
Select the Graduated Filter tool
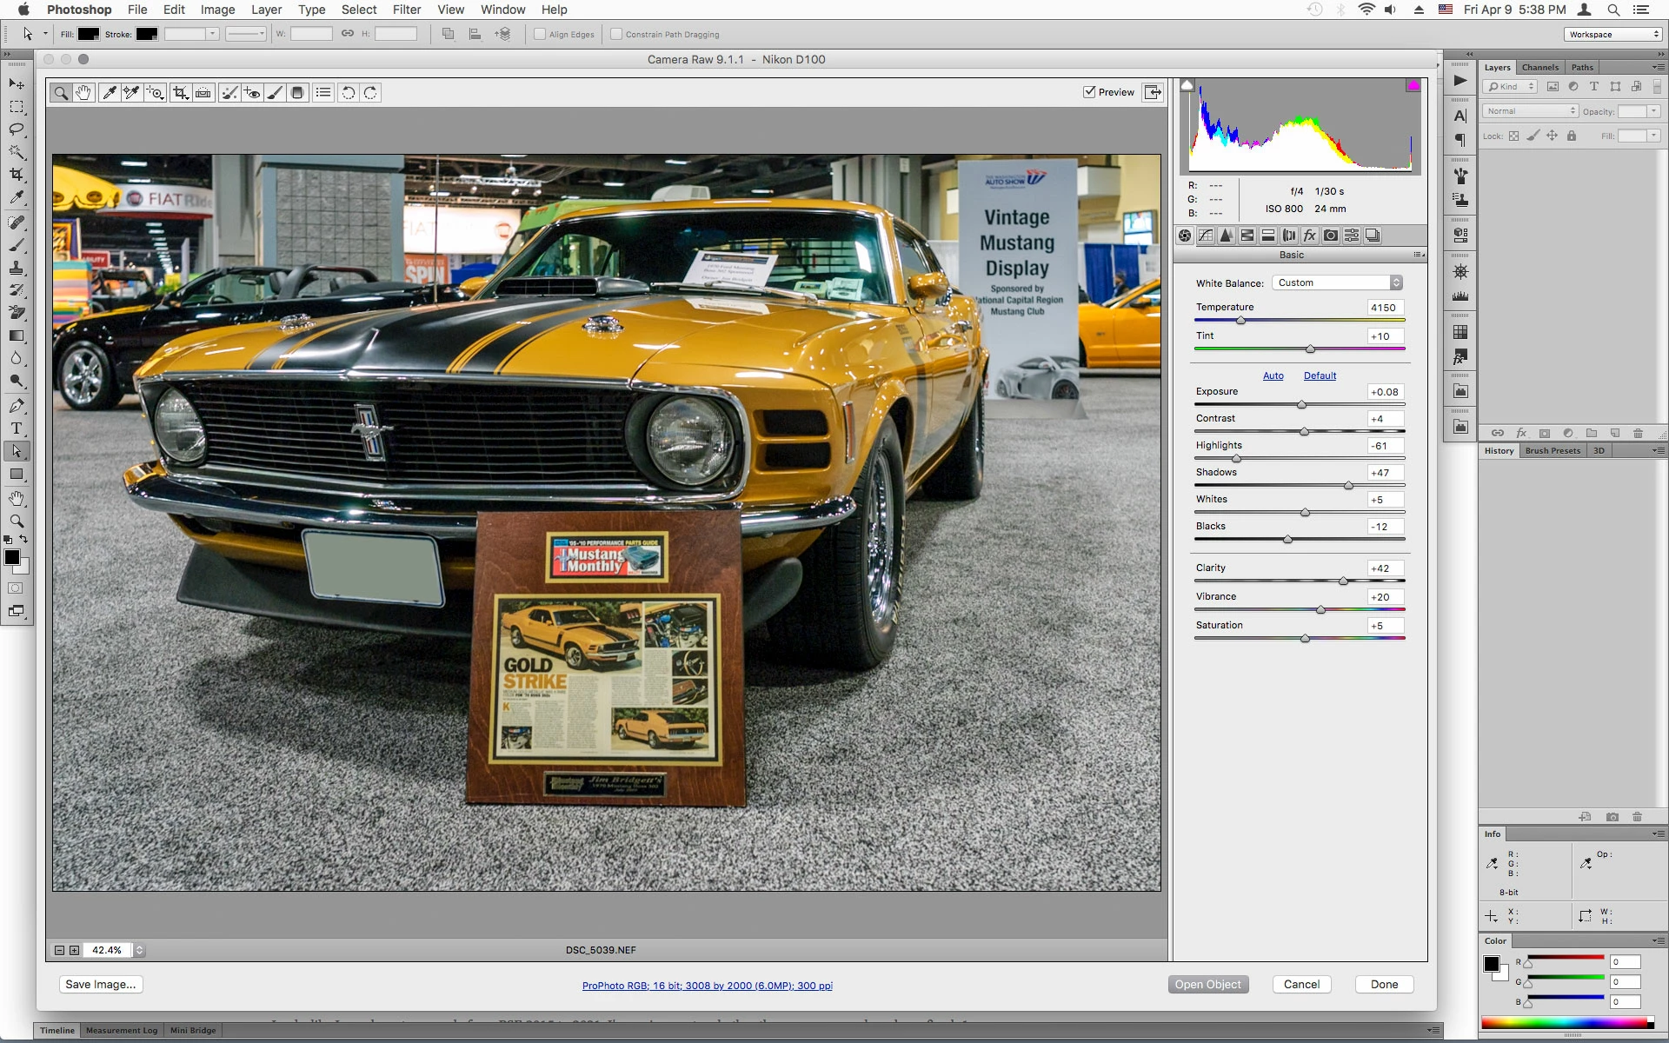(x=297, y=93)
